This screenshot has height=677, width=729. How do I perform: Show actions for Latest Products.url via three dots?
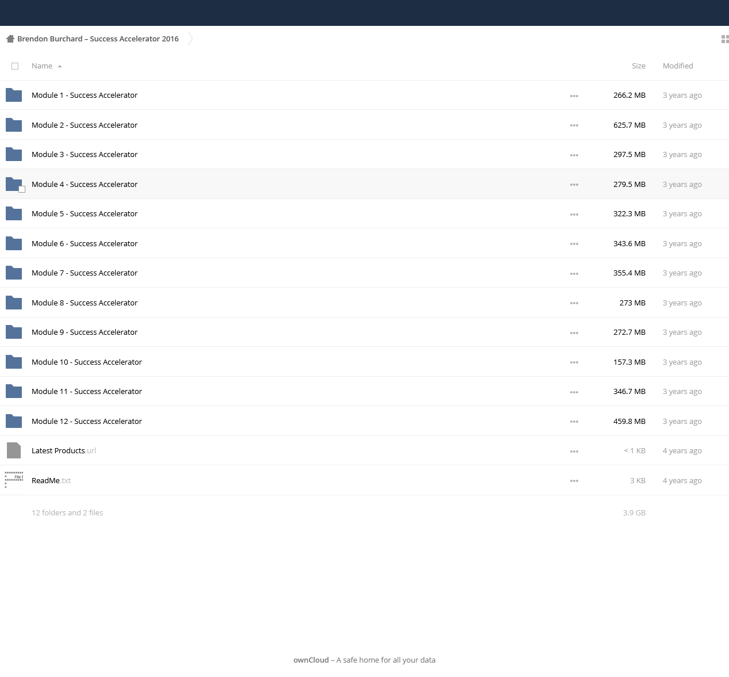(574, 452)
